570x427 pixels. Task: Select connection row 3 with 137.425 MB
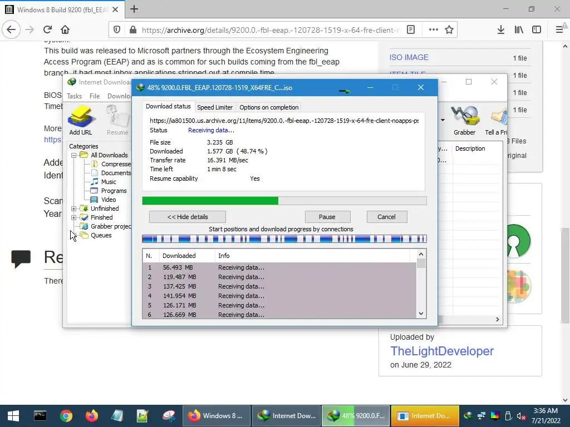279,286
